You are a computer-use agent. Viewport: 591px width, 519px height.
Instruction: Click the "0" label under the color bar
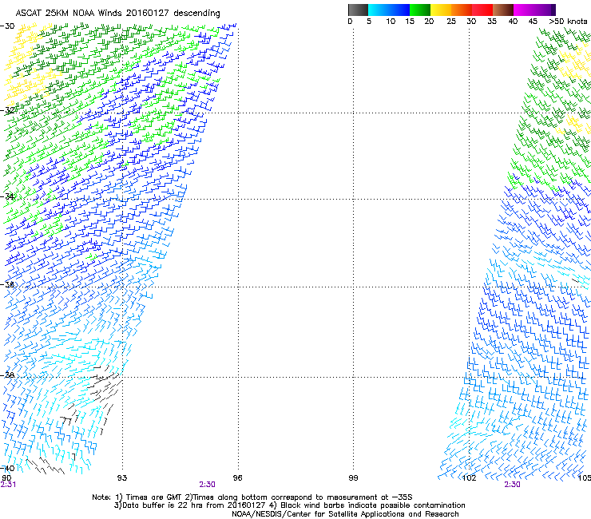pyautogui.click(x=350, y=22)
